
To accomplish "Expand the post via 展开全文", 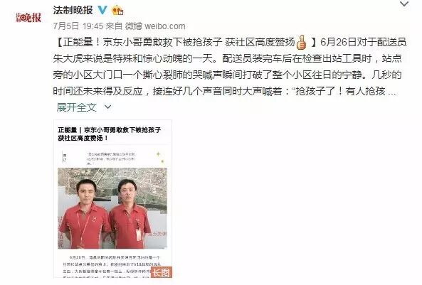I will (x=76, y=107).
